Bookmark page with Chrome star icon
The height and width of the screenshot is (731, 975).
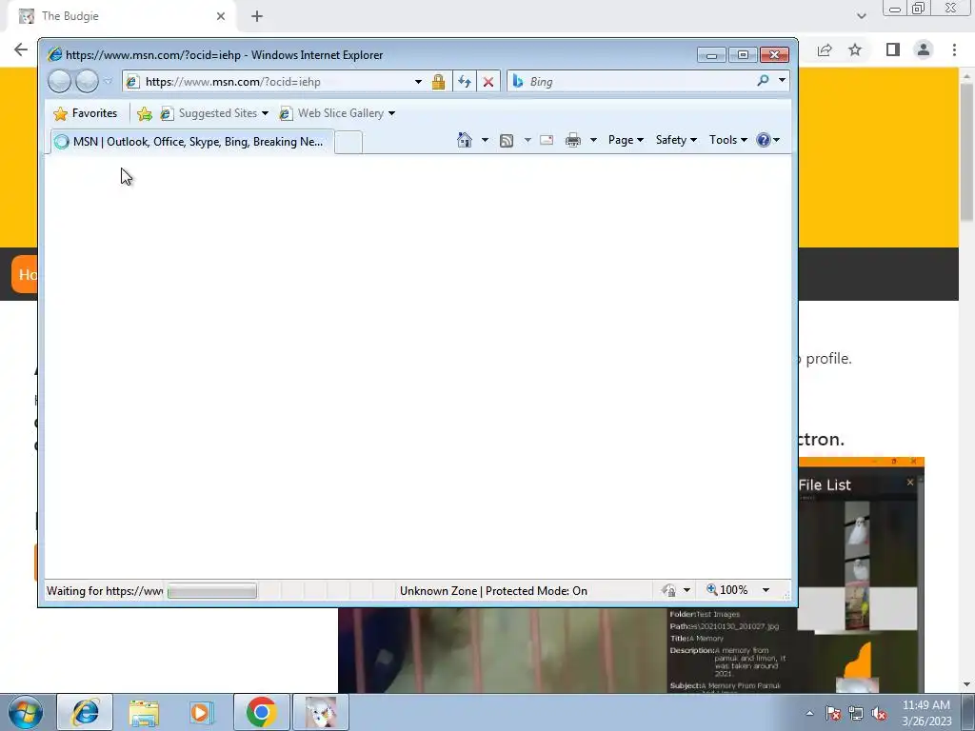[x=855, y=49]
